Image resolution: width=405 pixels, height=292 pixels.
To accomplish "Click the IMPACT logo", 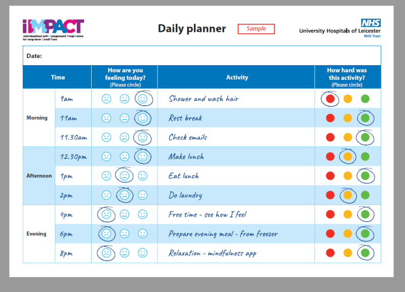I will [x=53, y=30].
